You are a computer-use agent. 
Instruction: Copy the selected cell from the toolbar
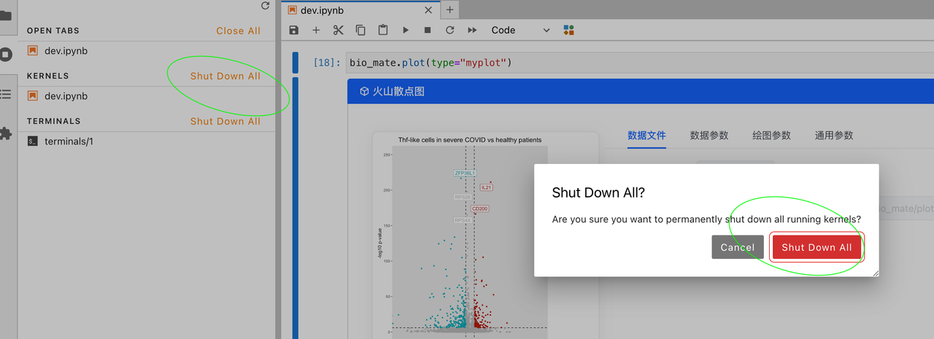click(x=360, y=30)
